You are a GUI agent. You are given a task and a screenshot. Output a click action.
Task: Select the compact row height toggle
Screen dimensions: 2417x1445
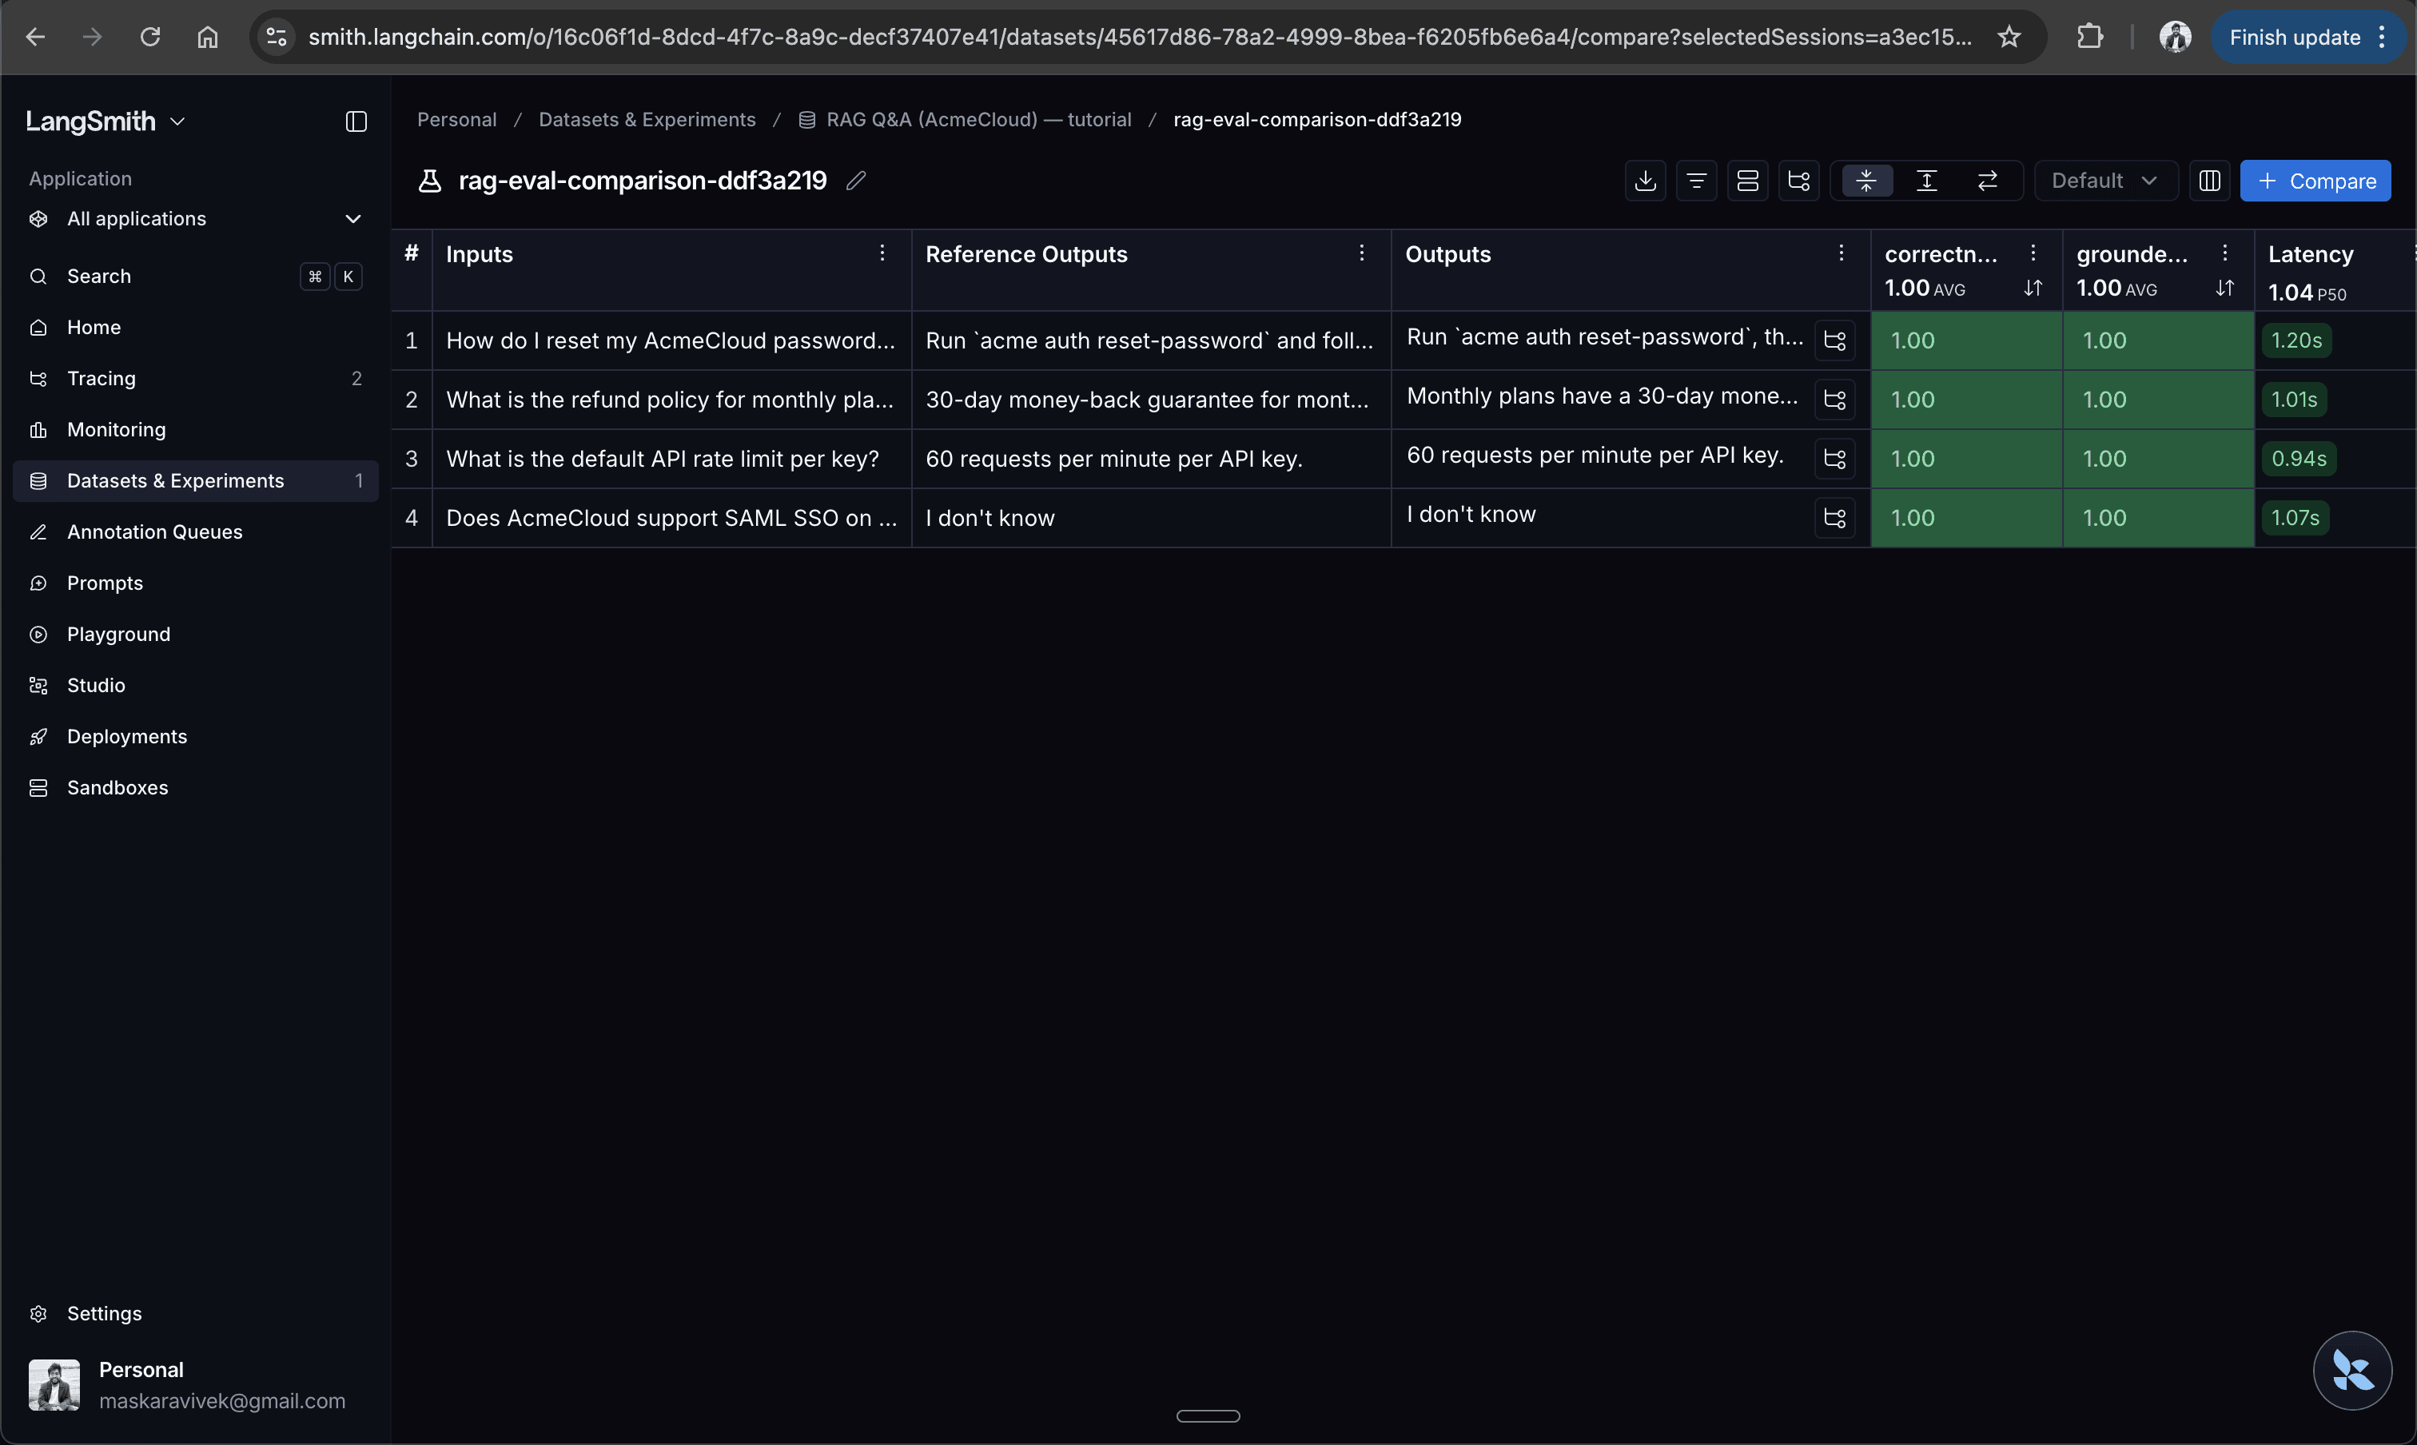point(1866,181)
